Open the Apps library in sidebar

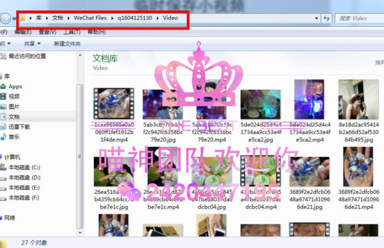coord(15,87)
